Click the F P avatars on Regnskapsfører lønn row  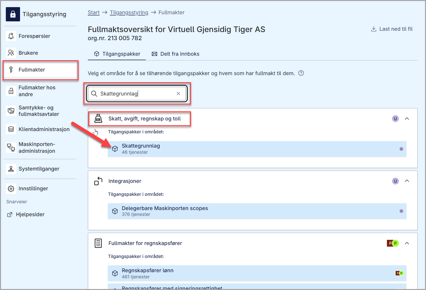pos(399,273)
